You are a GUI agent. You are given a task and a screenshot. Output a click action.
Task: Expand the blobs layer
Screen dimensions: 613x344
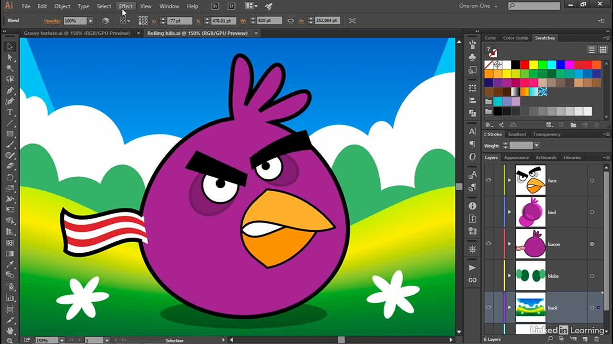pos(510,276)
